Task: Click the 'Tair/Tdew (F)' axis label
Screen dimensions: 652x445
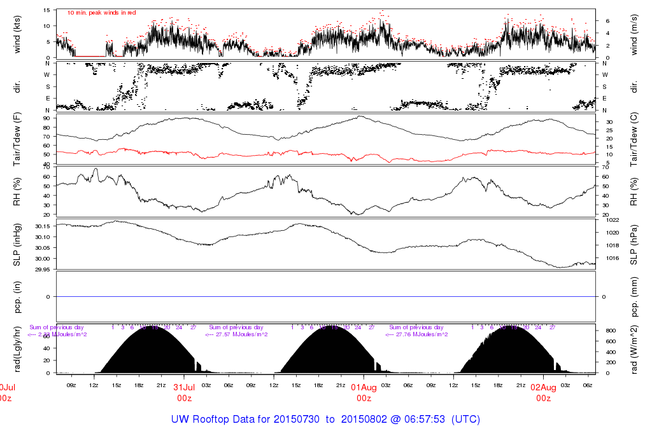Action: (x=17, y=139)
